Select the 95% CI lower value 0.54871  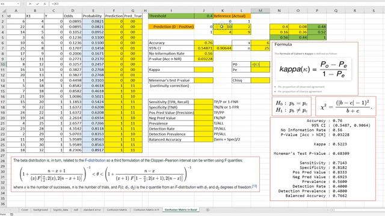pos(203,48)
